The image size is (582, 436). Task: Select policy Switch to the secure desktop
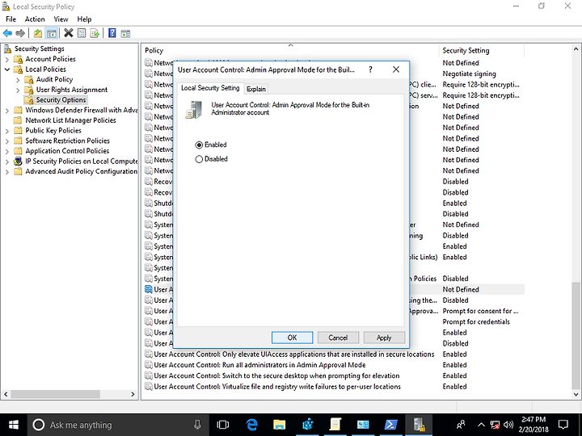click(x=276, y=375)
